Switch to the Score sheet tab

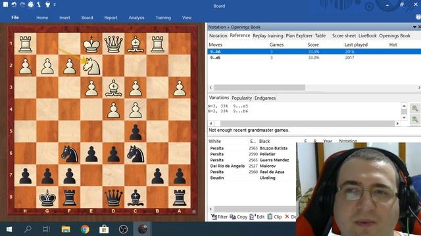point(343,35)
